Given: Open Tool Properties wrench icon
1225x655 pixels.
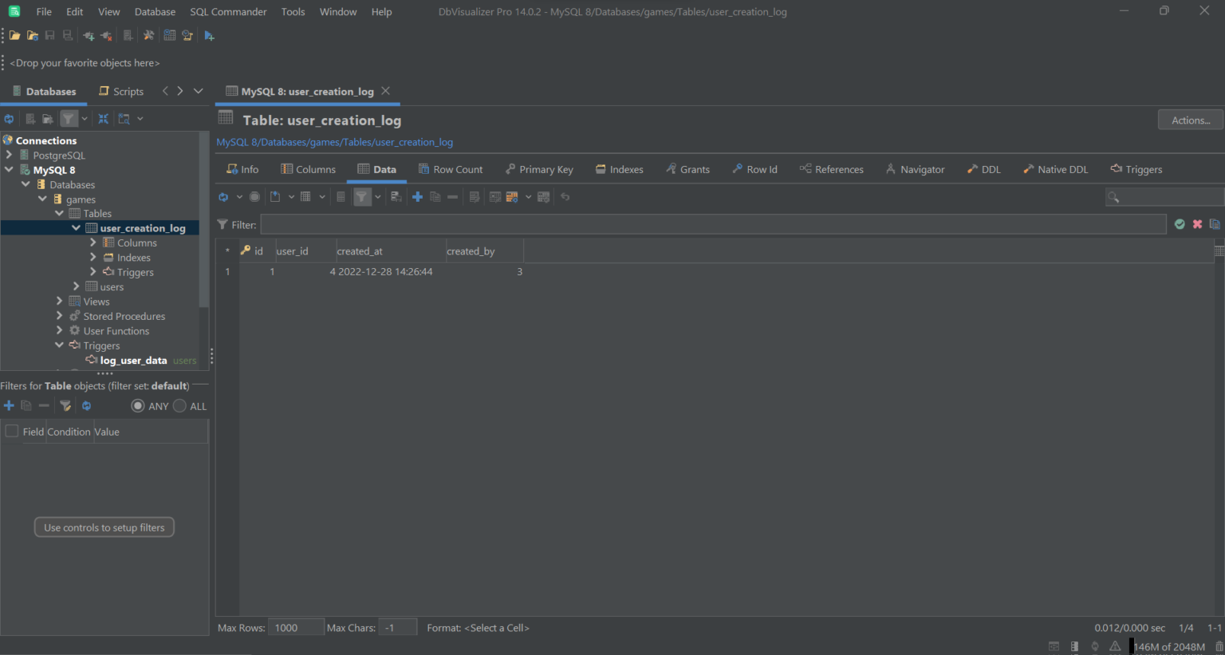Looking at the screenshot, I should (x=148, y=36).
